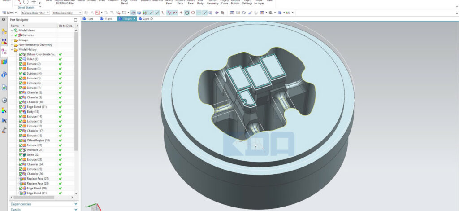Select the Extrude (7) tree item
459x211 pixels.
coord(34,88)
